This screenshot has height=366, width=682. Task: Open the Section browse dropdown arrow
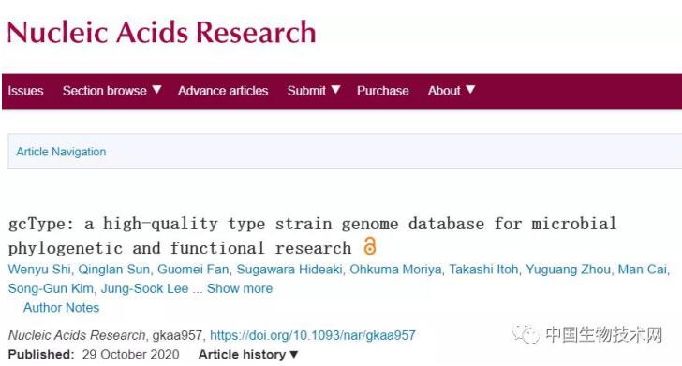[156, 90]
